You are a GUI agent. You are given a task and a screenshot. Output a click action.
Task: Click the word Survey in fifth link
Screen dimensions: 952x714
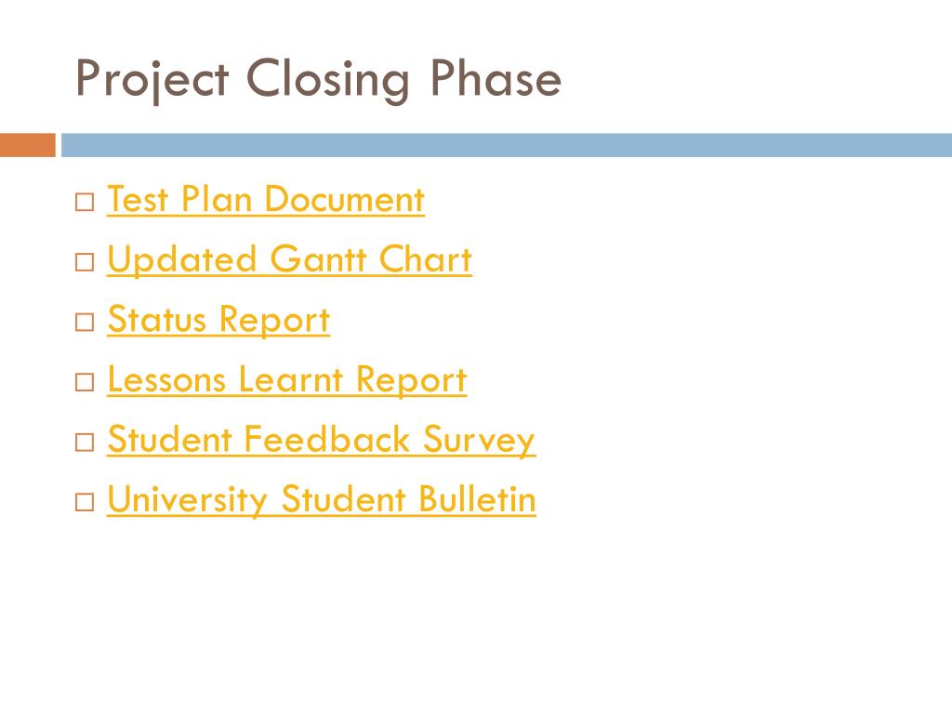479,440
